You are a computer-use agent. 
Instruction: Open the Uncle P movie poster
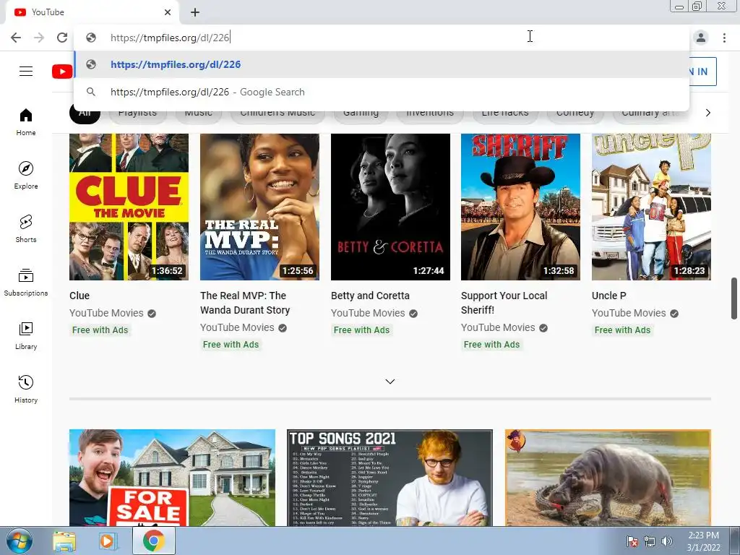click(x=651, y=207)
